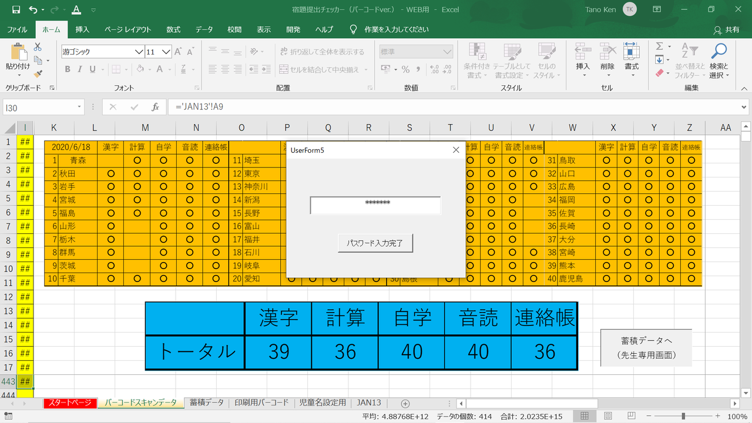Expand the formula bar
The width and height of the screenshot is (752, 423).
click(744, 108)
